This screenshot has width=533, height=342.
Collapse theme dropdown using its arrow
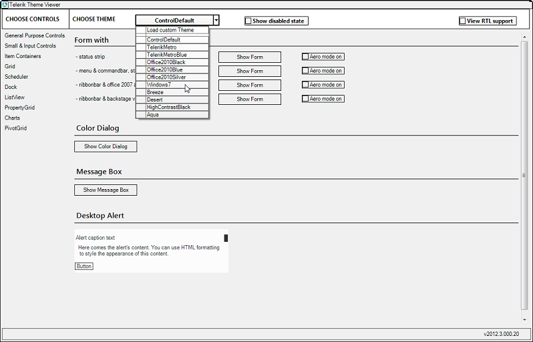tap(216, 21)
